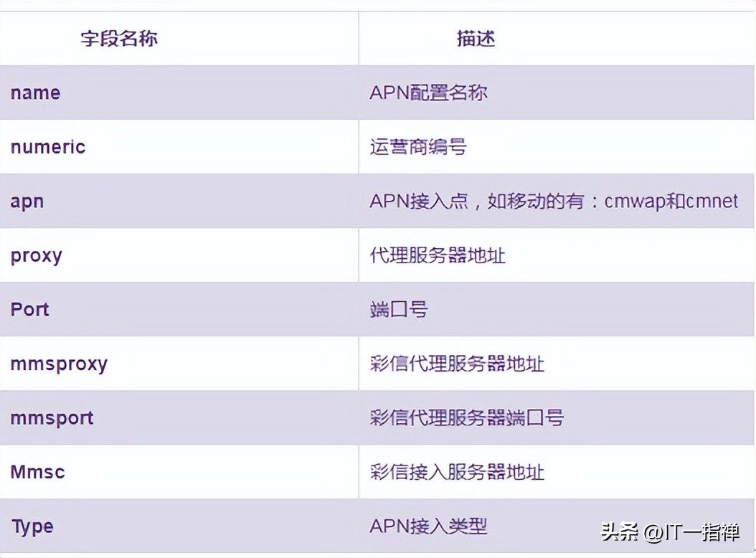Click the Type field label
The image size is (756, 558).
tap(32, 526)
